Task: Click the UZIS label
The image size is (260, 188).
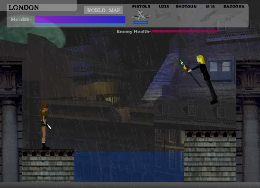Action: click(x=164, y=7)
